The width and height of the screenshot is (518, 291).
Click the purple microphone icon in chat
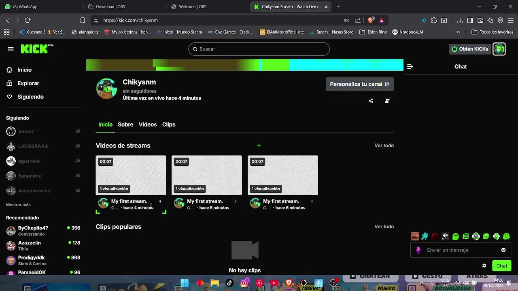[418, 250]
